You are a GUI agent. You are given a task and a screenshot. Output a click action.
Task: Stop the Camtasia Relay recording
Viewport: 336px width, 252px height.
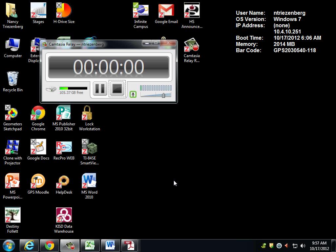point(117,89)
